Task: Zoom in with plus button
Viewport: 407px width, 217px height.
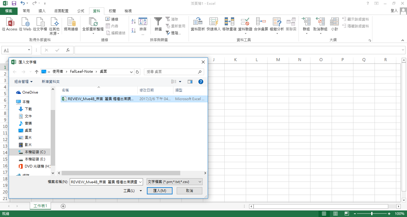Action: coord(389,214)
